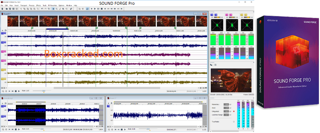Open the File menu
This screenshot has height=133, width=320.
pyautogui.click(x=2, y=5)
